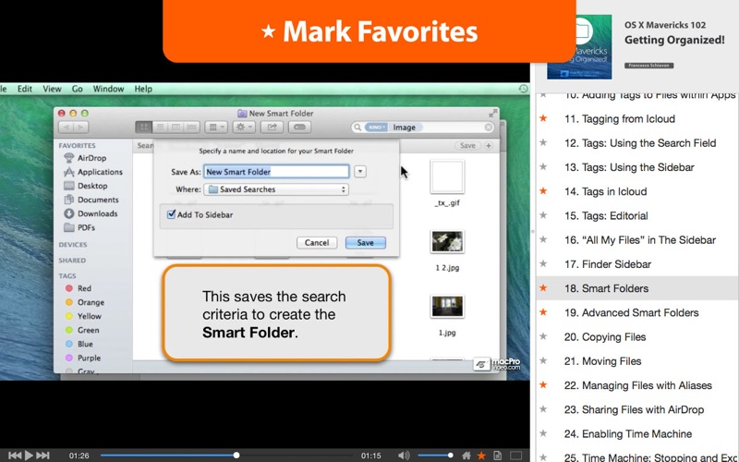Open the View menu

(52, 89)
